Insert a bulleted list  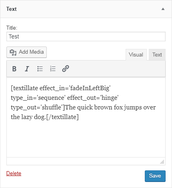point(40,69)
